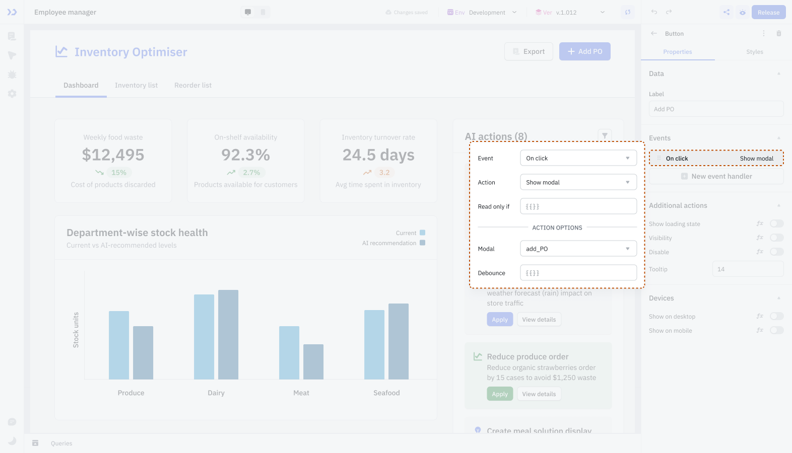Open the Action dropdown showing Show modal
This screenshot has height=453, width=792.
578,182
